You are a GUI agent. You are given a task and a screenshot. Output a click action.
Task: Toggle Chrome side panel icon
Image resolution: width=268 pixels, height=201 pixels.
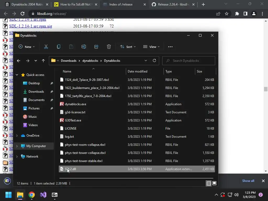245,14
